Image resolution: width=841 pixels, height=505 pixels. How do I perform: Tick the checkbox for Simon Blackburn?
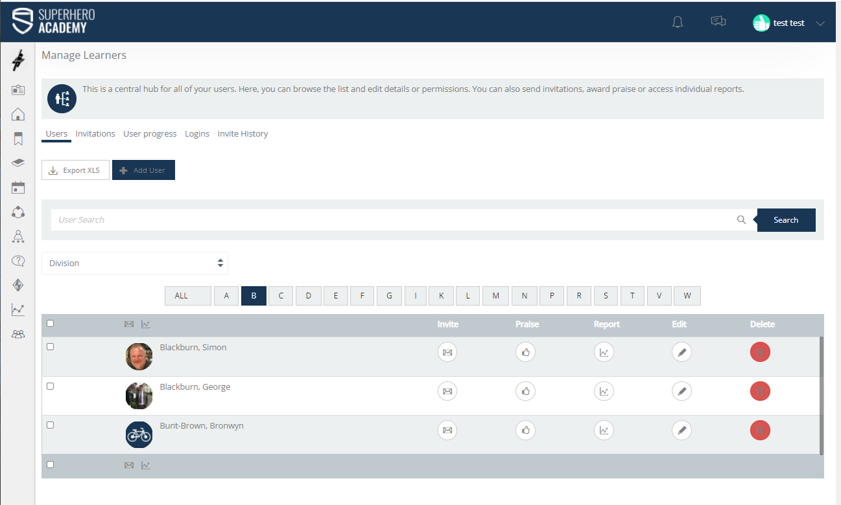point(51,347)
